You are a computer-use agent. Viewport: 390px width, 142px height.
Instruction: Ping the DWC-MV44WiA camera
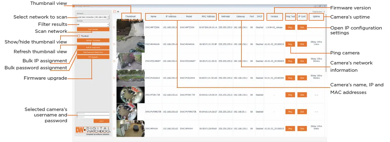coord(290,44)
